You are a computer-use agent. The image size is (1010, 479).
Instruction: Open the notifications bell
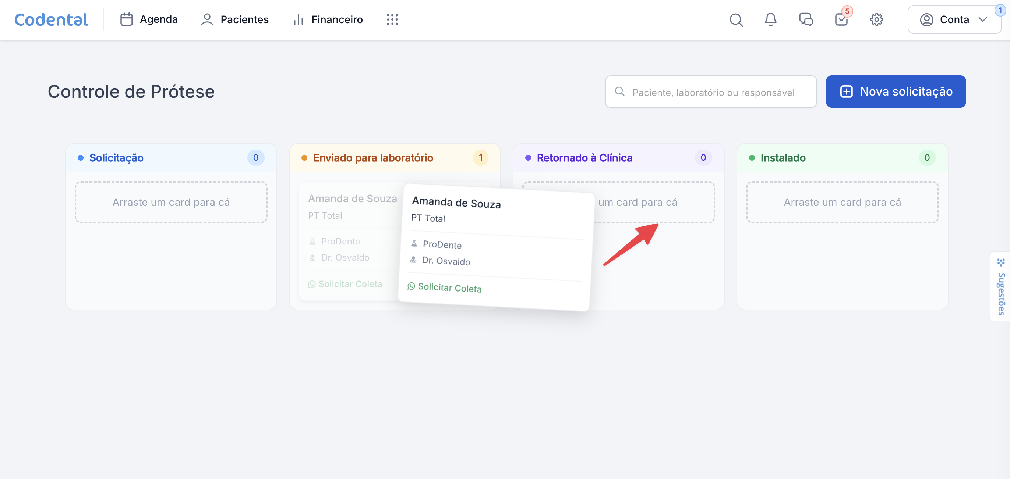(x=770, y=19)
